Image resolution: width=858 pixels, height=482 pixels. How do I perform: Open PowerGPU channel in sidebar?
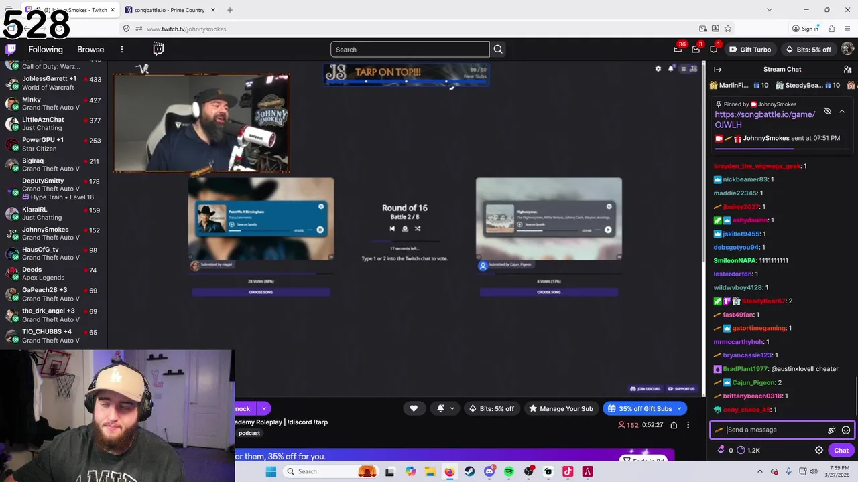(x=54, y=144)
